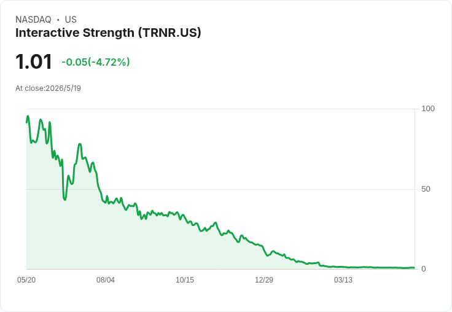Click the 05/20 x-axis date label

tap(26, 279)
